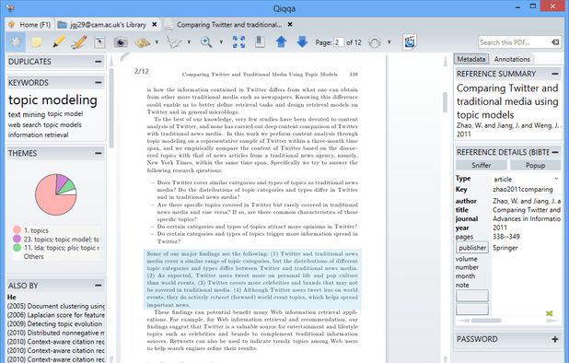The image size is (569, 363).
Task: Close the Library tab
Action: click(x=155, y=24)
